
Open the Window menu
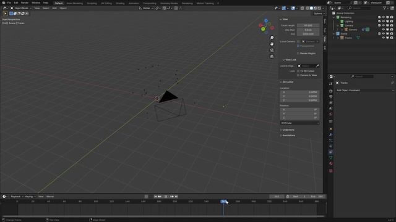coord(36,2)
